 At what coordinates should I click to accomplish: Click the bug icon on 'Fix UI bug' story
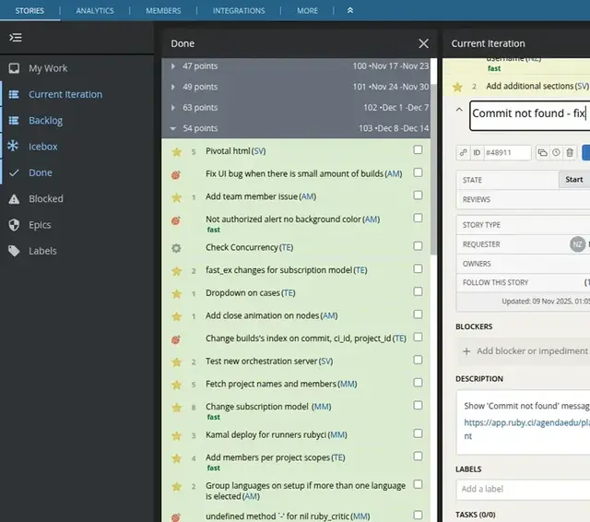(176, 173)
